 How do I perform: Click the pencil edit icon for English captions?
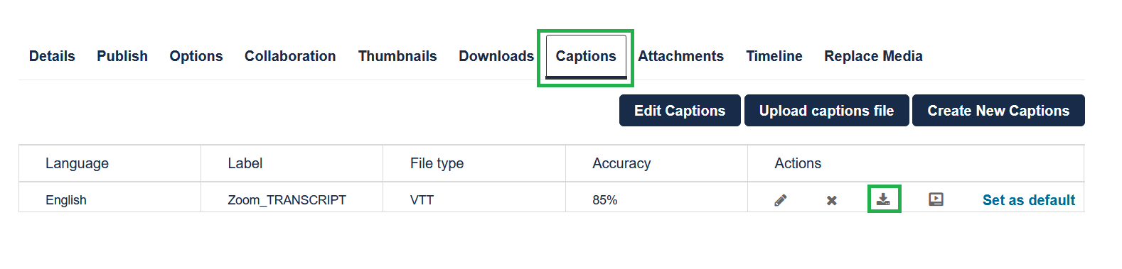(781, 200)
